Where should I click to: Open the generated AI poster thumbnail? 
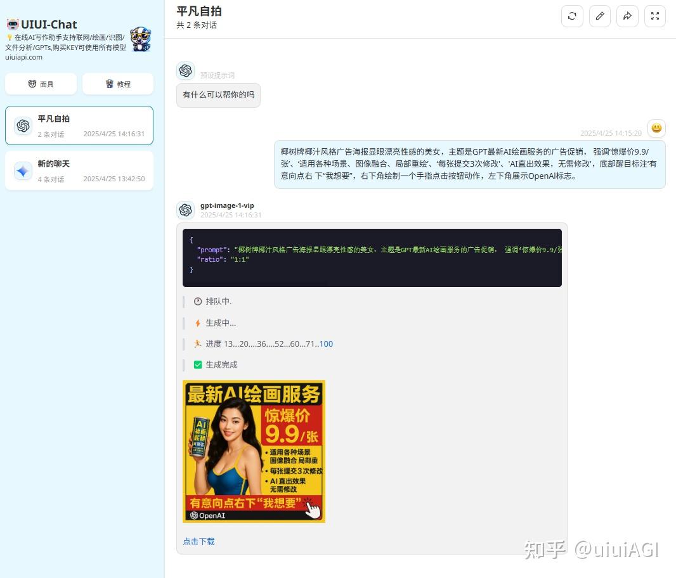pyautogui.click(x=254, y=451)
